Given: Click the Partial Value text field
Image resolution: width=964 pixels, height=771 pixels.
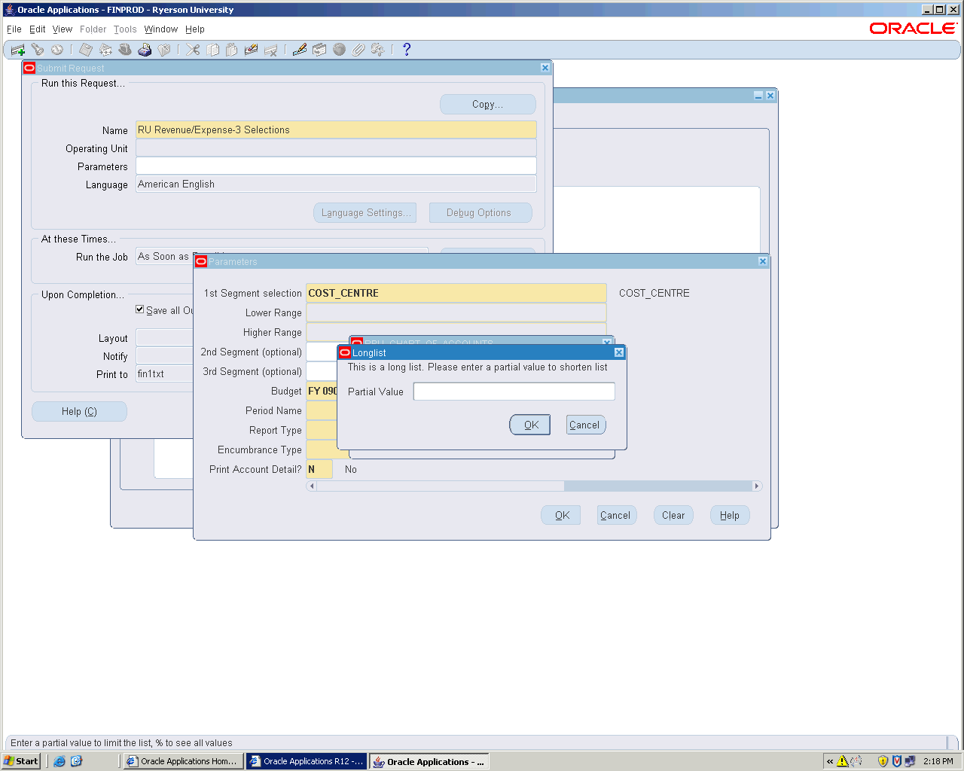Looking at the screenshot, I should point(514,392).
